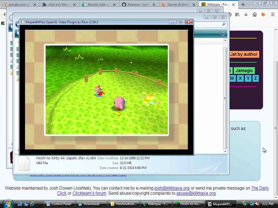
Task: Click the Date created value 8/21/2024
Action: pyautogui.click(x=133, y=168)
